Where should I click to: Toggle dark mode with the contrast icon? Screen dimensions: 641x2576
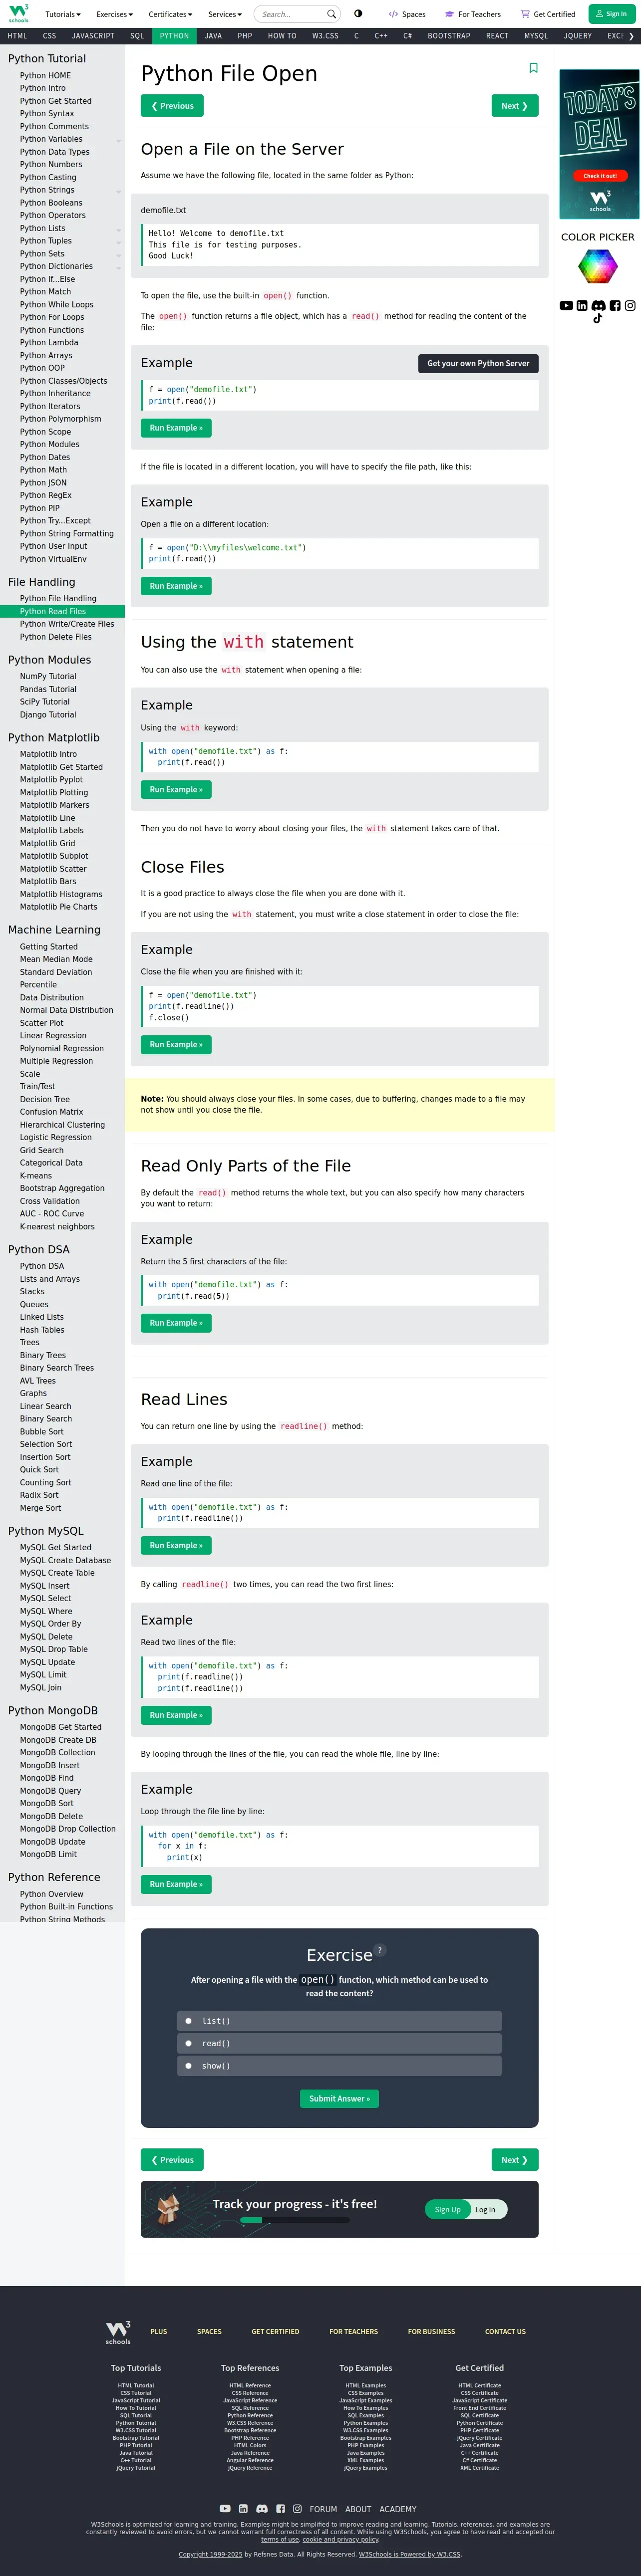click(358, 14)
